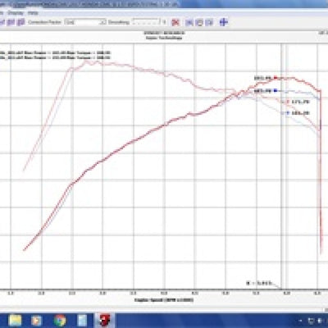Click the red cursor torque value label
The width and height of the screenshot is (328, 328).
(300, 102)
